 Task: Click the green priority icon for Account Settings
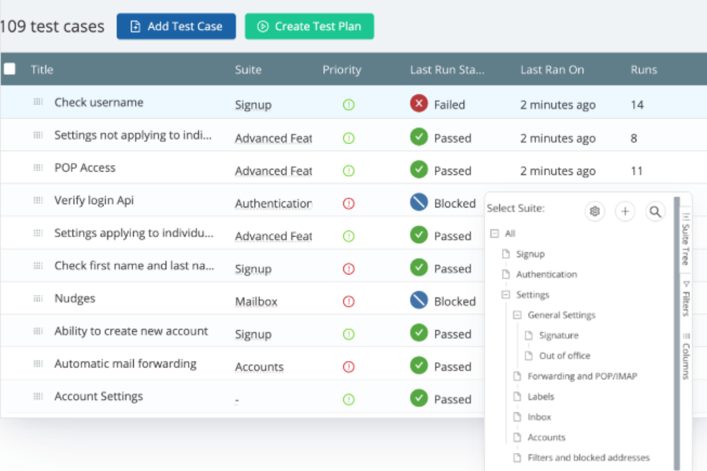[x=349, y=399]
